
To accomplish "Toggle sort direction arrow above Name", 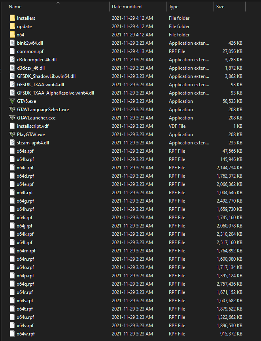I will 58,2.
